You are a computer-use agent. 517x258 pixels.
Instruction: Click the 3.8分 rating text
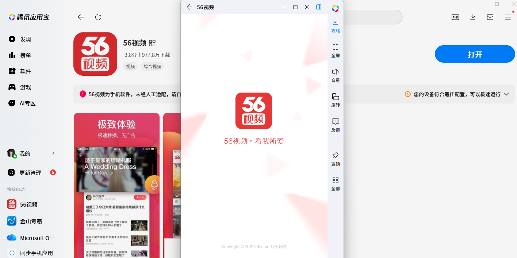130,55
